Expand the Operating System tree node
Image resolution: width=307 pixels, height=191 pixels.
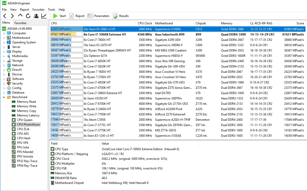[x=4, y=42]
